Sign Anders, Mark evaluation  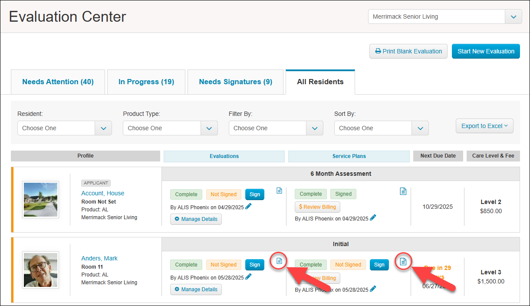(x=255, y=265)
